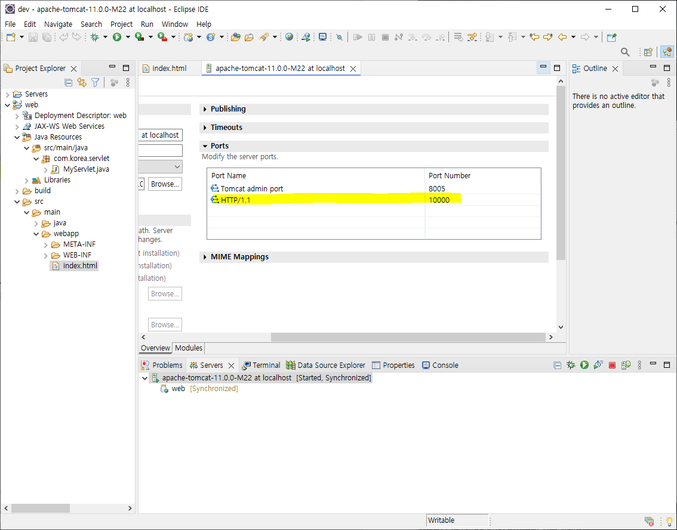Click the Open Perspective icon
The image size is (677, 530).
(x=648, y=52)
